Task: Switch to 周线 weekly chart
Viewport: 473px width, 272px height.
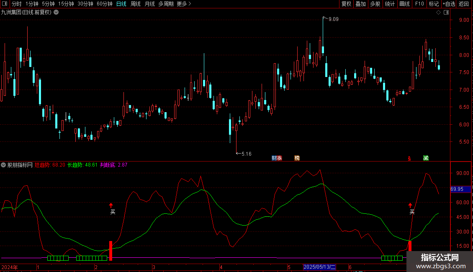Action: click(x=136, y=4)
